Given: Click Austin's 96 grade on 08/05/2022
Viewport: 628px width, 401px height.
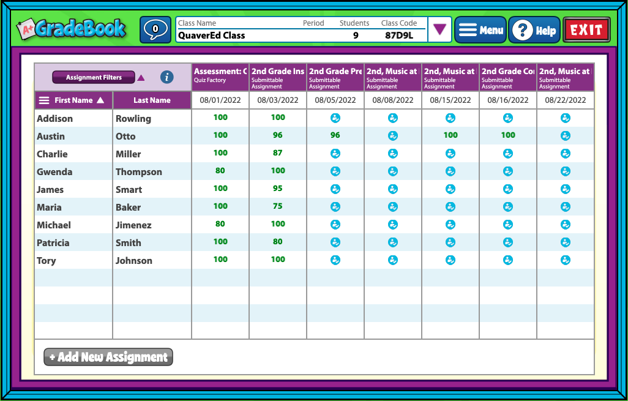Looking at the screenshot, I should 335,135.
